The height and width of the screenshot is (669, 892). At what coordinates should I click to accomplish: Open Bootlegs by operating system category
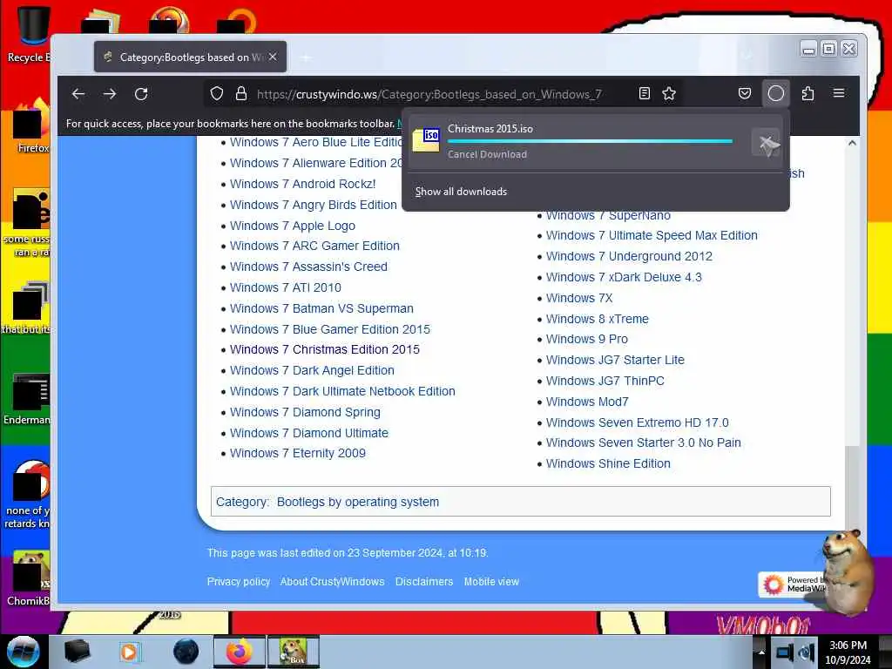click(x=358, y=503)
